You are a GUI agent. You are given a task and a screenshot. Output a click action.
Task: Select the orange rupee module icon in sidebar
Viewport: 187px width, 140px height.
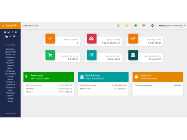click(12, 32)
